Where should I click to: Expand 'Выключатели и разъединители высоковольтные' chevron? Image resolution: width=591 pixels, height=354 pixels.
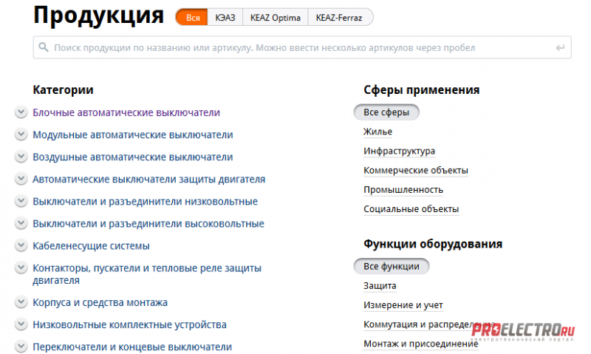click(x=21, y=223)
